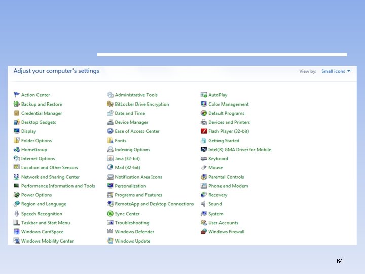Open the Sound speaker icon
This screenshot has height=274, width=365.
[204, 204]
